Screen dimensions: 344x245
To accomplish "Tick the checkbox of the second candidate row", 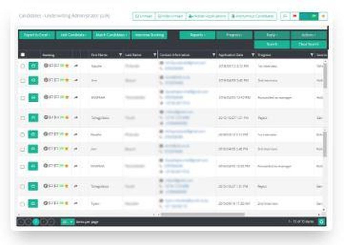I will [22, 81].
